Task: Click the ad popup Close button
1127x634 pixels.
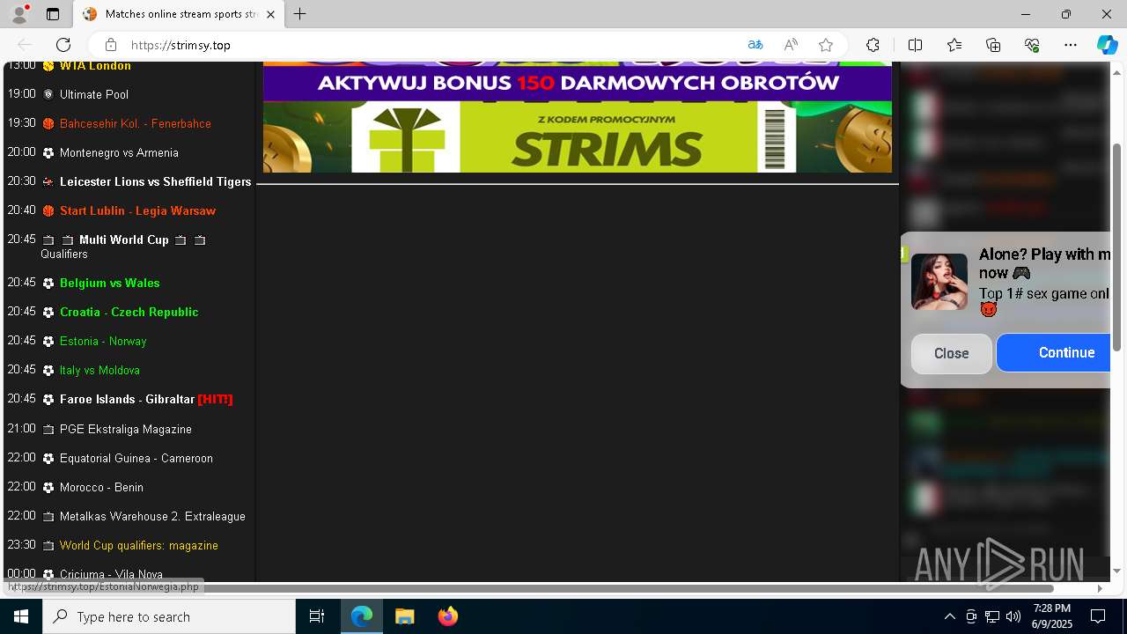Action: click(951, 353)
